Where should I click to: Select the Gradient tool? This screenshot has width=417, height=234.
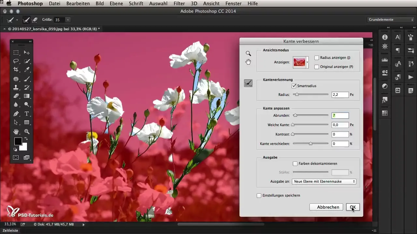[x=27, y=96]
